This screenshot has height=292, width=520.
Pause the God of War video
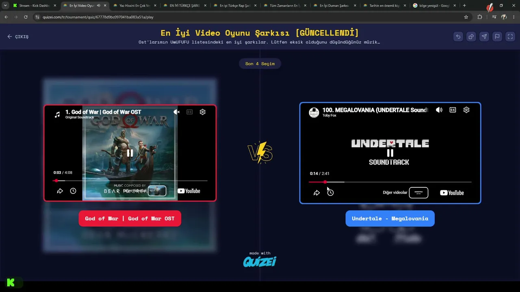(x=130, y=153)
